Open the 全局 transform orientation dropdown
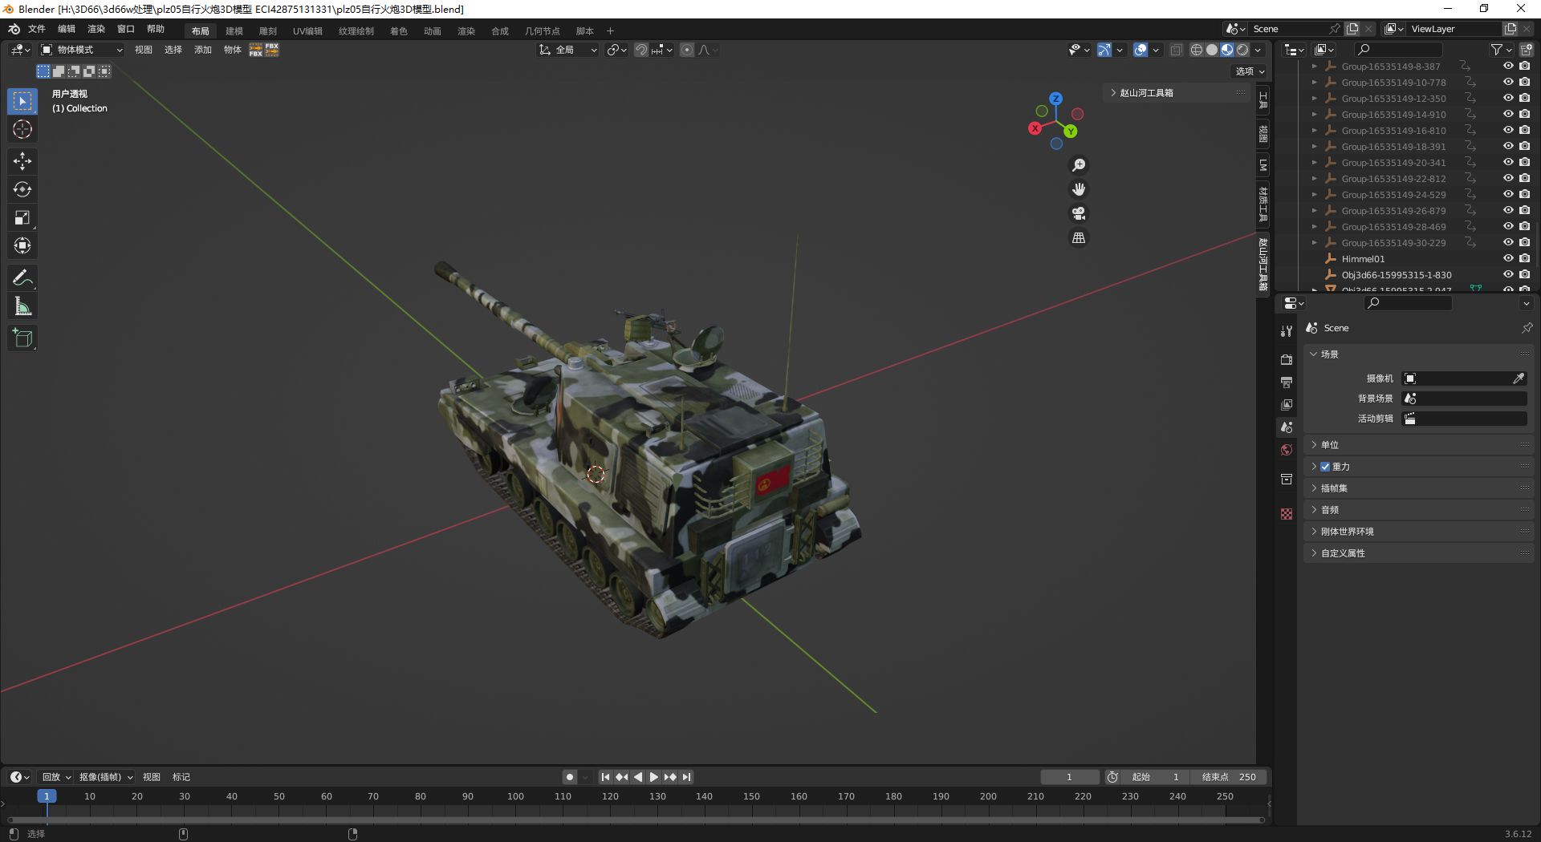Screen dimensions: 1541x842 (568, 50)
